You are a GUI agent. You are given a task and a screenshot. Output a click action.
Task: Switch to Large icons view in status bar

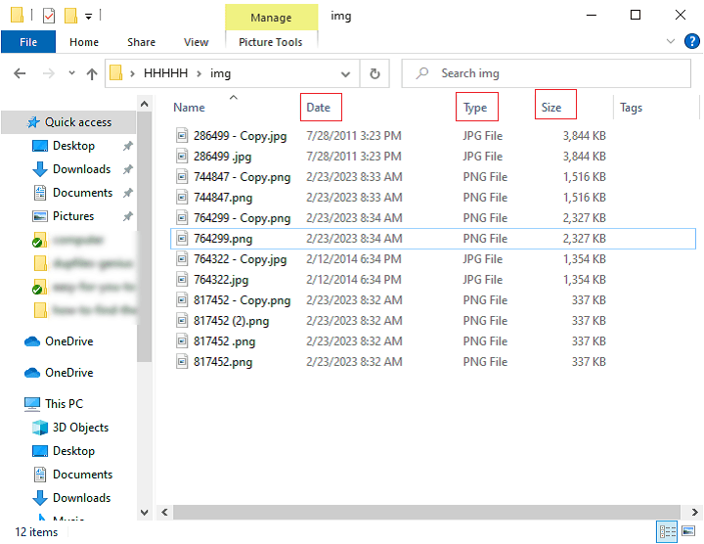687,532
